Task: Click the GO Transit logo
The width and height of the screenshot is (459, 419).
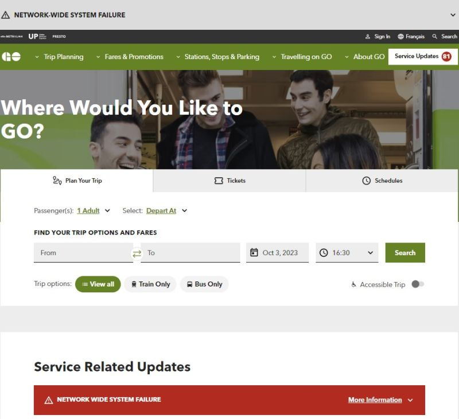Action: (11, 56)
